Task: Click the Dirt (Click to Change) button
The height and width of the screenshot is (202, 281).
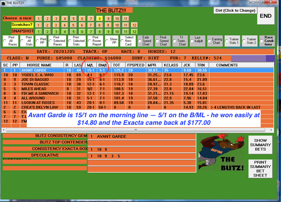Action: (235, 10)
